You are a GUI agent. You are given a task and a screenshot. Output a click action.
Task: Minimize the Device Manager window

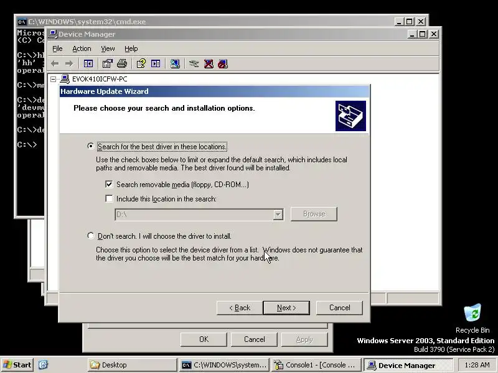(x=412, y=34)
